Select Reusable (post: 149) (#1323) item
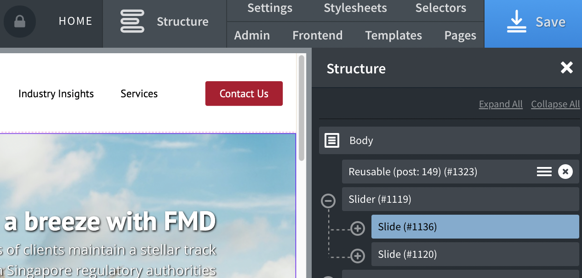Screen dimensions: 582x278 click(461, 172)
